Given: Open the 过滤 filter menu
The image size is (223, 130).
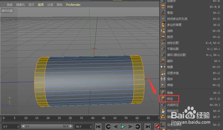Looking at the screenshot, I should [50, 5].
